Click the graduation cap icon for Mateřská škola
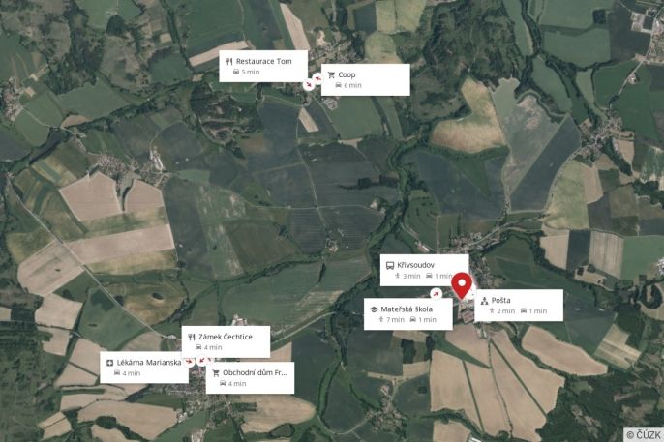The height and width of the screenshot is (442, 664). point(374,309)
